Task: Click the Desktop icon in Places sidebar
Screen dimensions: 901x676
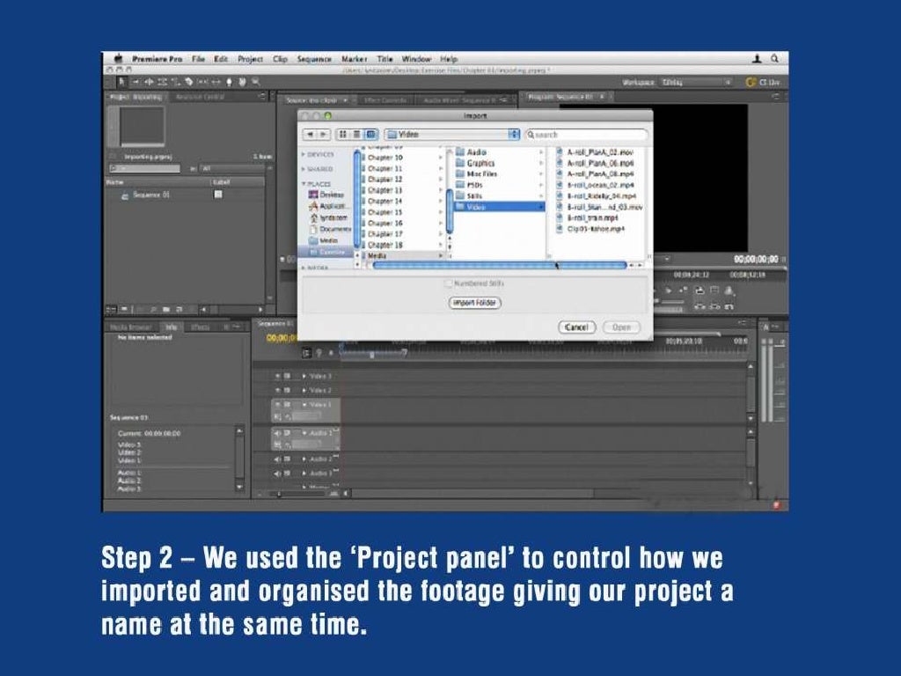Action: tap(313, 195)
